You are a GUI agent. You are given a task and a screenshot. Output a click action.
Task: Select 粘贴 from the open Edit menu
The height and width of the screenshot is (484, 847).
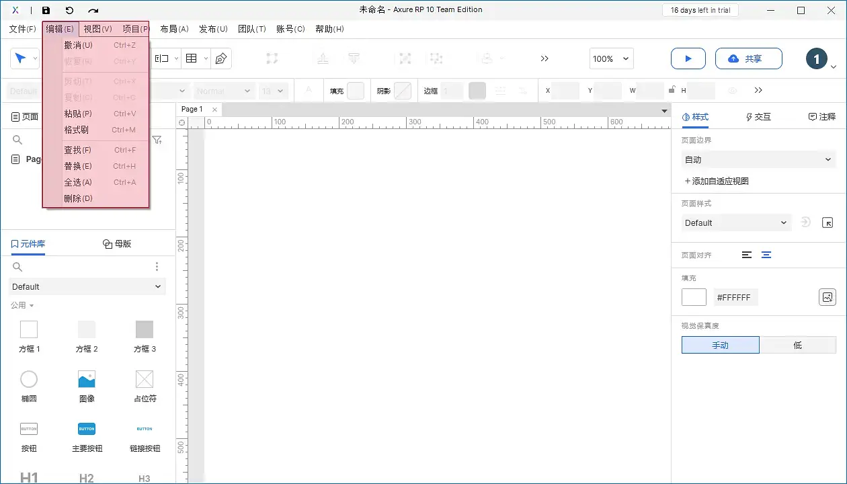pyautogui.click(x=77, y=113)
